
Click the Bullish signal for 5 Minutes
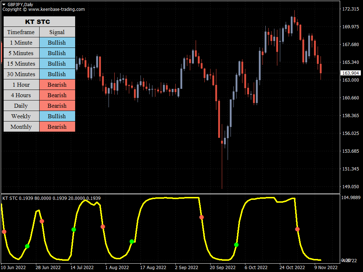[57, 53]
